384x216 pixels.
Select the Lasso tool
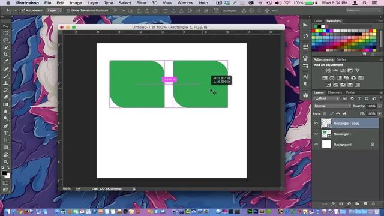click(x=5, y=40)
